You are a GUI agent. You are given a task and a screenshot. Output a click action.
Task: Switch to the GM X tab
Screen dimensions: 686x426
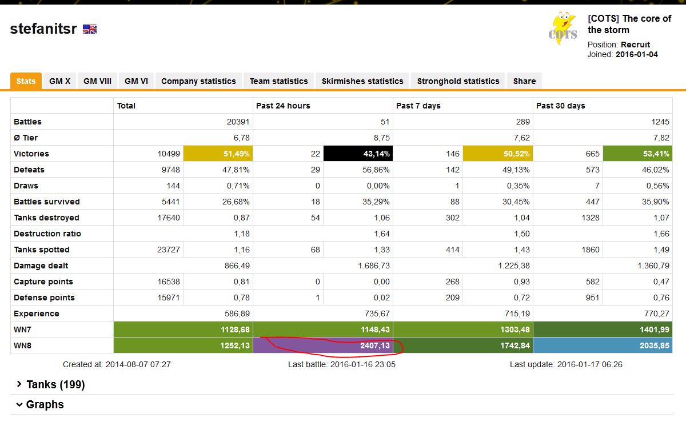coord(59,81)
